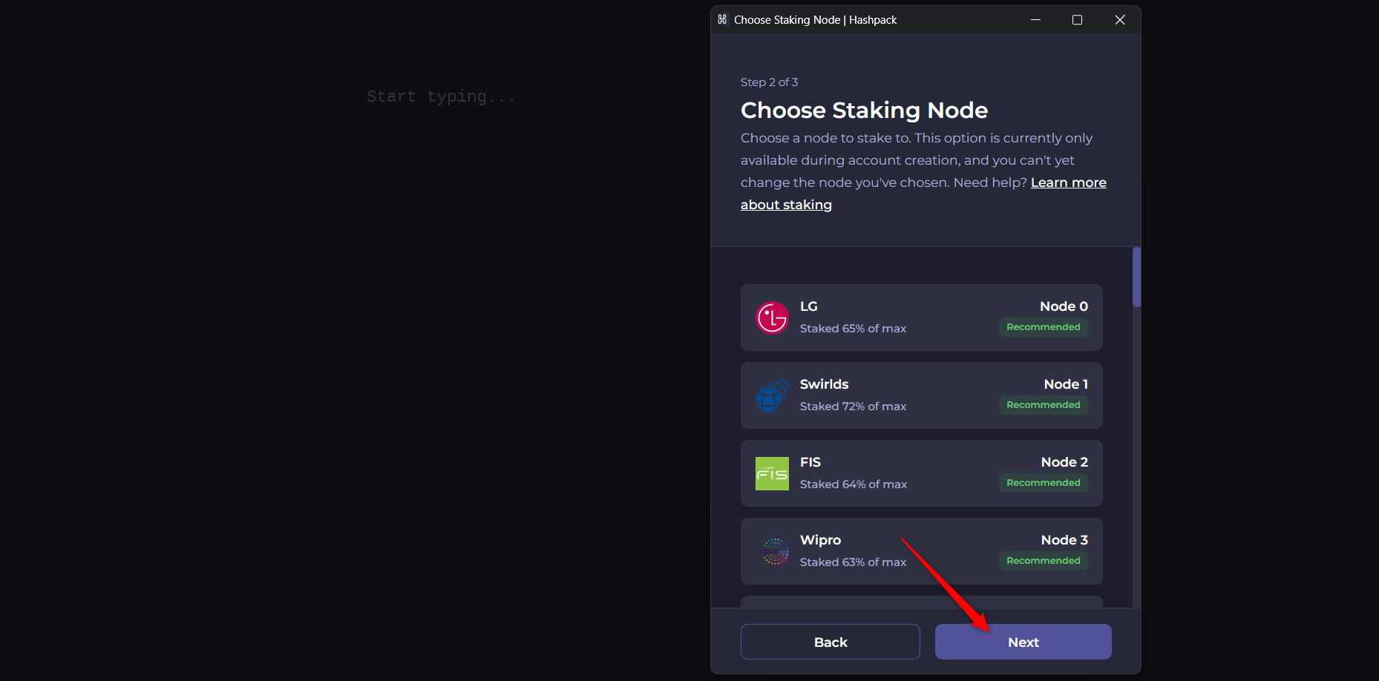Click the LG node logo icon

(772, 318)
